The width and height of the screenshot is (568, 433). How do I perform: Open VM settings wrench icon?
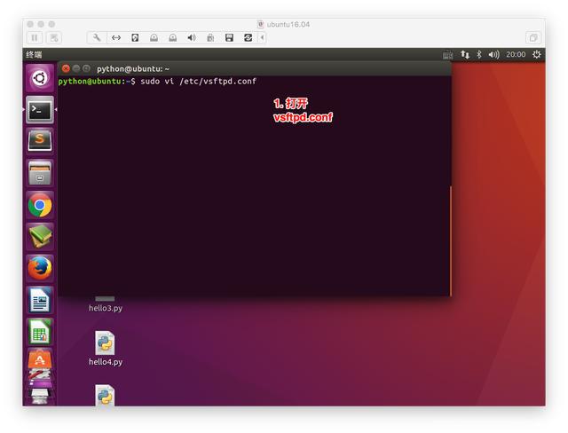97,37
